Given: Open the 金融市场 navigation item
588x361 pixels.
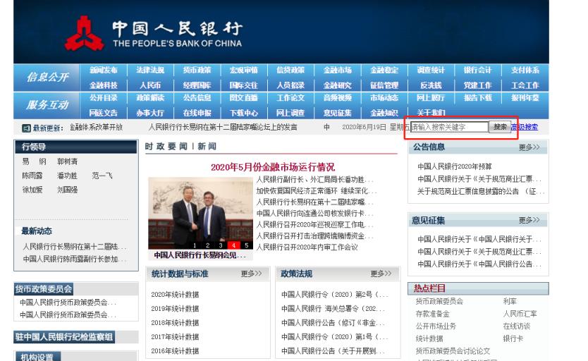Looking at the screenshot, I should tap(338, 70).
